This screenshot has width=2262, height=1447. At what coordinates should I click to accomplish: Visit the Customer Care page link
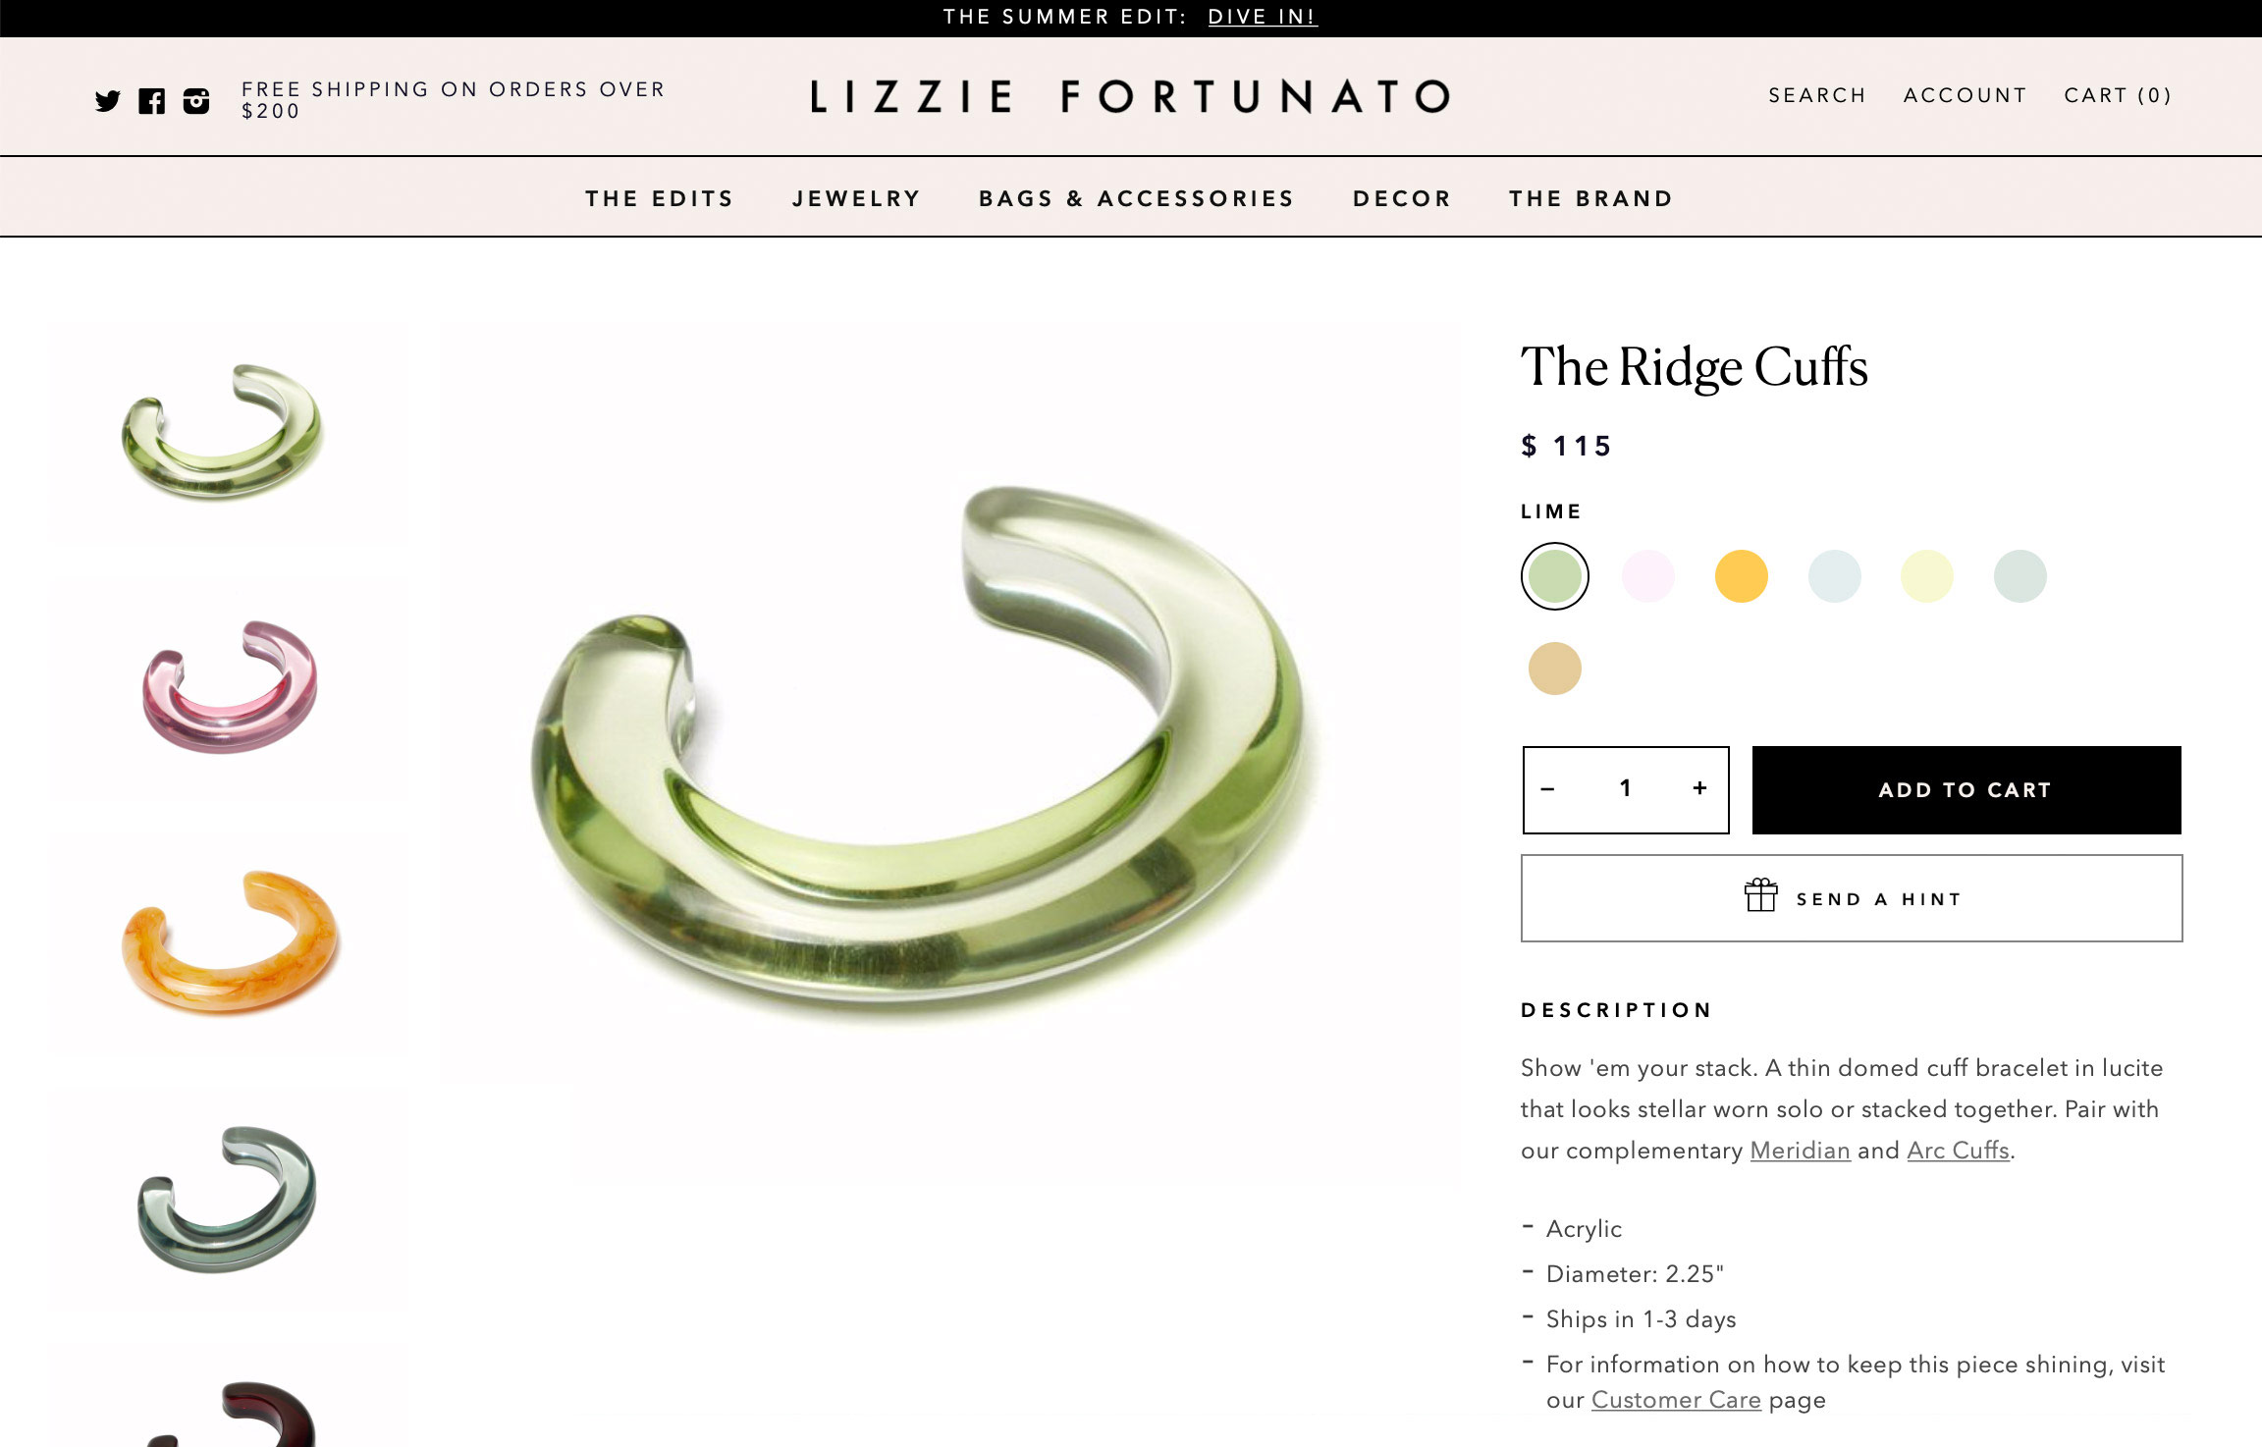(1676, 1400)
